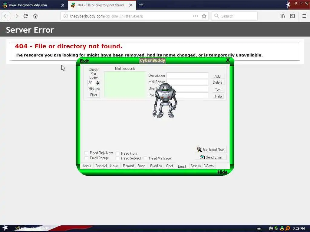Click the Add mail account button
The image size is (310, 232).
[217, 76]
